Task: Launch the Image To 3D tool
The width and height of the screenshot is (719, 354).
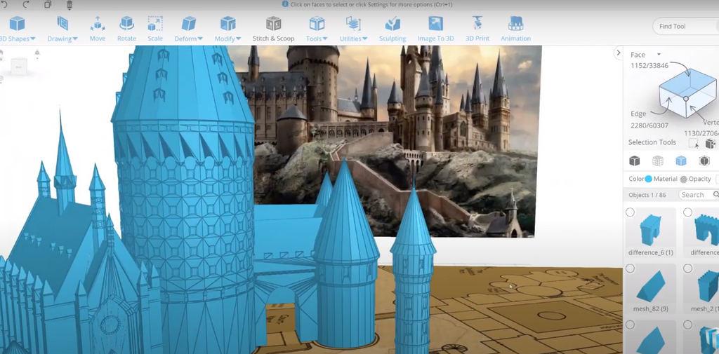Action: coord(435,29)
